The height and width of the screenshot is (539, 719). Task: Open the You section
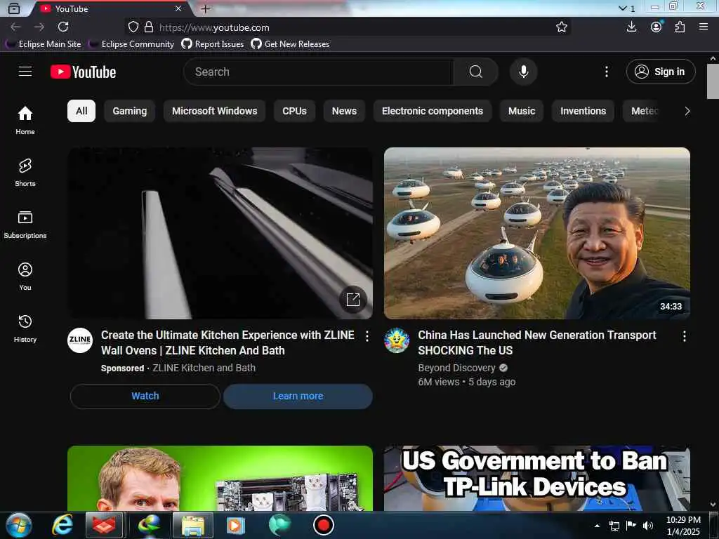point(25,277)
